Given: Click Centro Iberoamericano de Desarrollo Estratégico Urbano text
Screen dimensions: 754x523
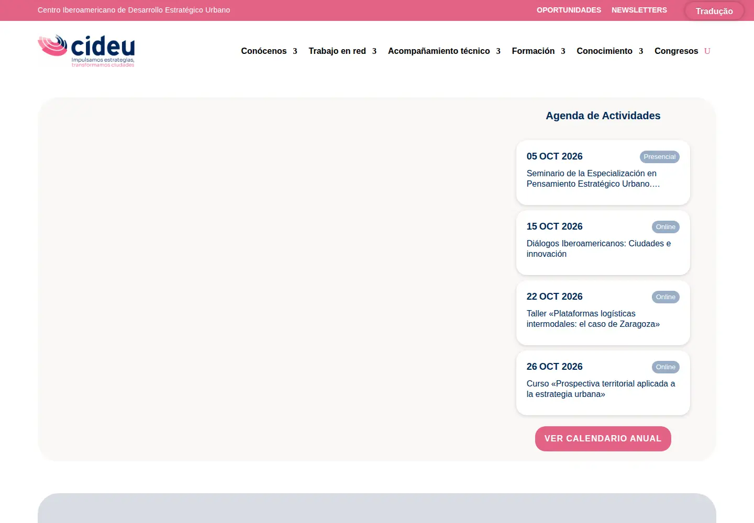Looking at the screenshot, I should 134,10.
